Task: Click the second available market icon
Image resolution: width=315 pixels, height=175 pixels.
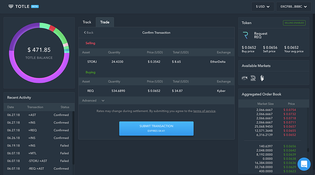Action: coord(253,78)
